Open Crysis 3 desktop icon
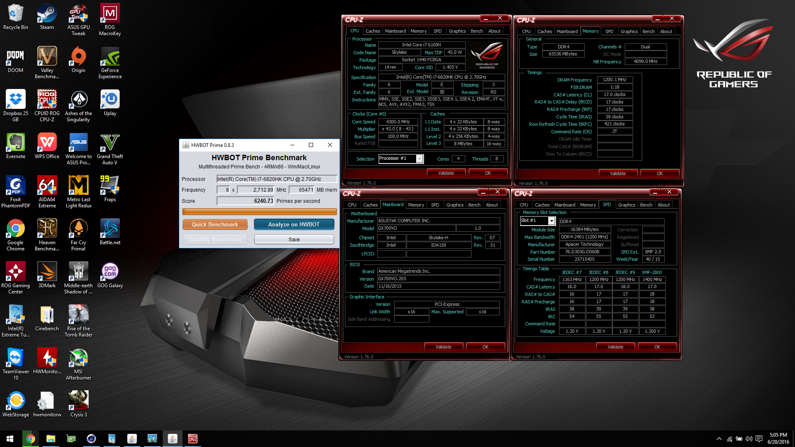The image size is (795, 447). pyautogui.click(x=78, y=404)
